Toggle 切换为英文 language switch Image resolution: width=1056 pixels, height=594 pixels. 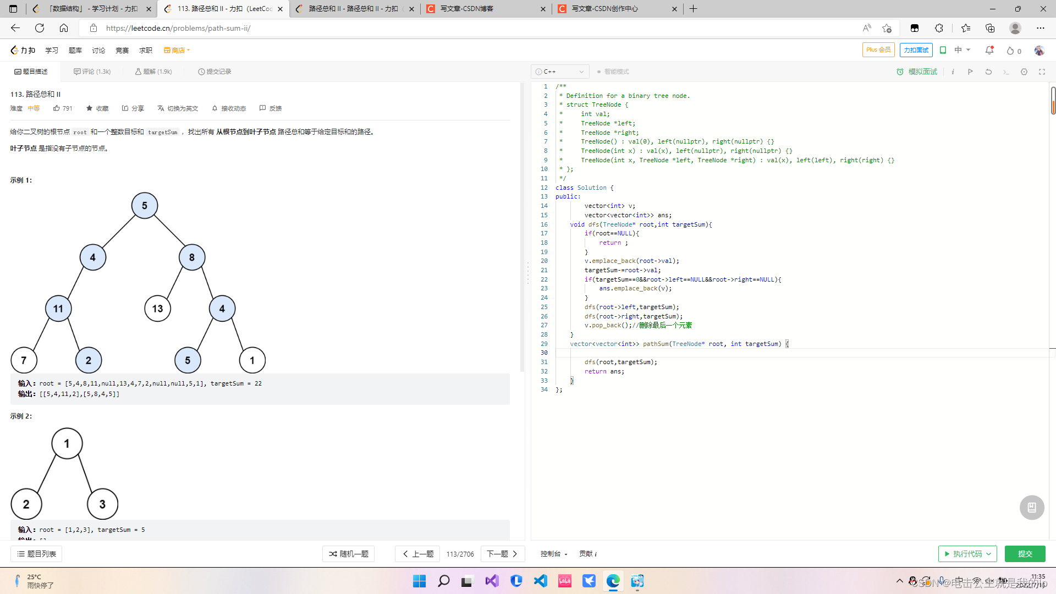point(177,108)
